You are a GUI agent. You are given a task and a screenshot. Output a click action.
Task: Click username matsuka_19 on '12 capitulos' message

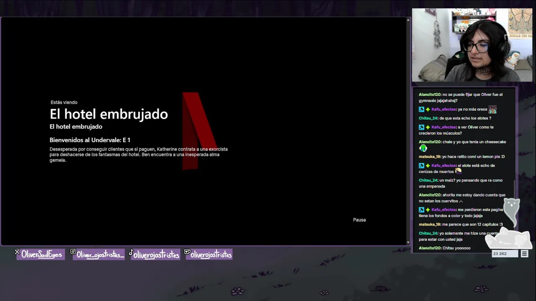(430, 224)
